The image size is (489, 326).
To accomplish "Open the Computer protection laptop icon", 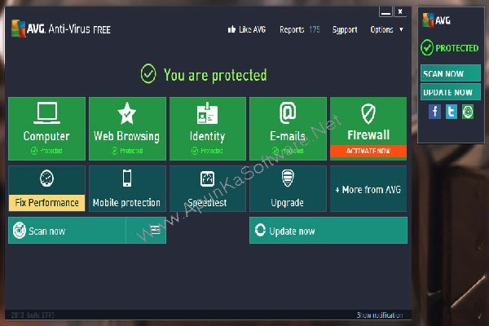I will coord(46,112).
